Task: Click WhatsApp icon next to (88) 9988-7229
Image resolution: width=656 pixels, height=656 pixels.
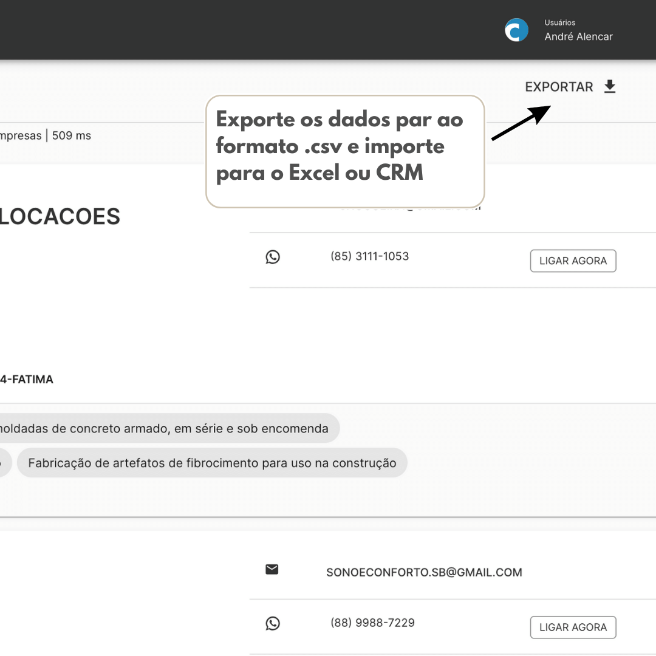Action: pyautogui.click(x=273, y=623)
